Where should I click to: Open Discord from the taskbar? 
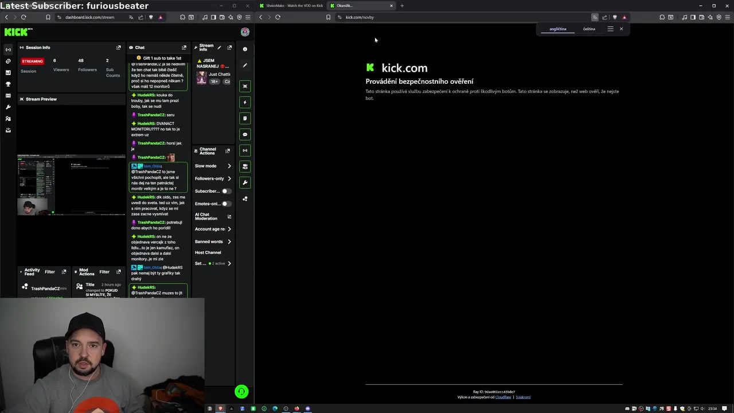click(x=307, y=408)
